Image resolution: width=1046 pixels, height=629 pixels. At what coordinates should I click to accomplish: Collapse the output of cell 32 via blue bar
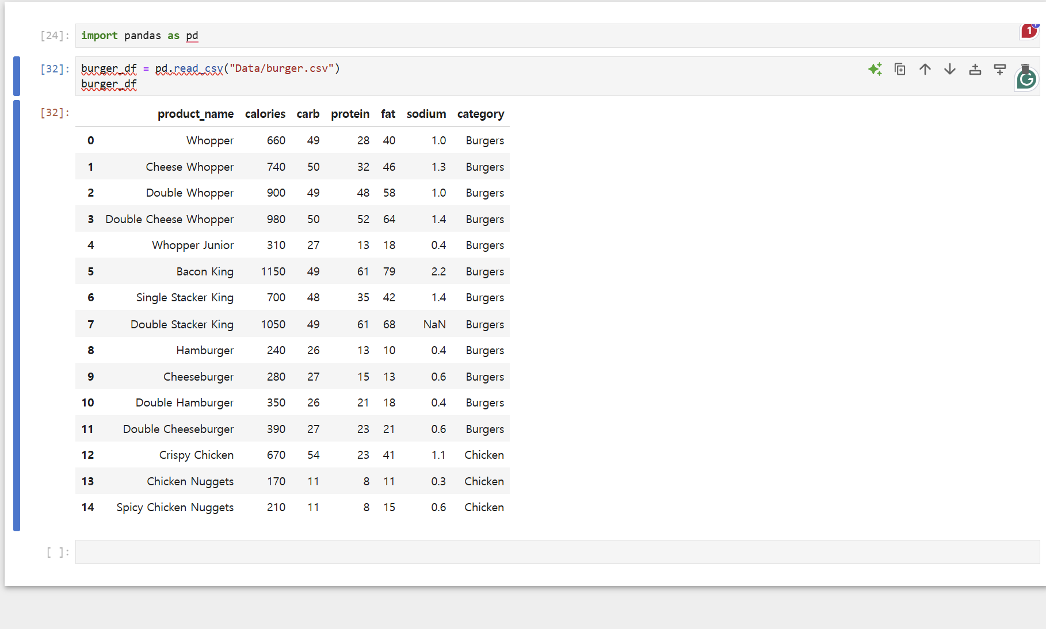pos(17,316)
